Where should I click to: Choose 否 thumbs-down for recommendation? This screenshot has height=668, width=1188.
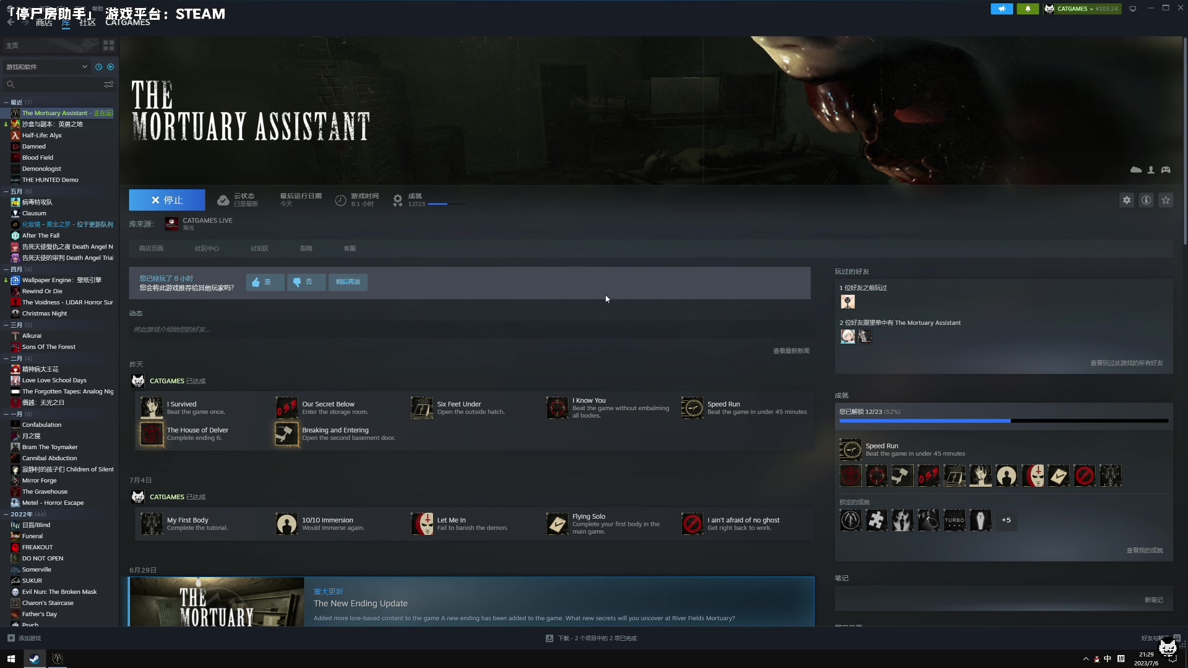[x=306, y=282]
